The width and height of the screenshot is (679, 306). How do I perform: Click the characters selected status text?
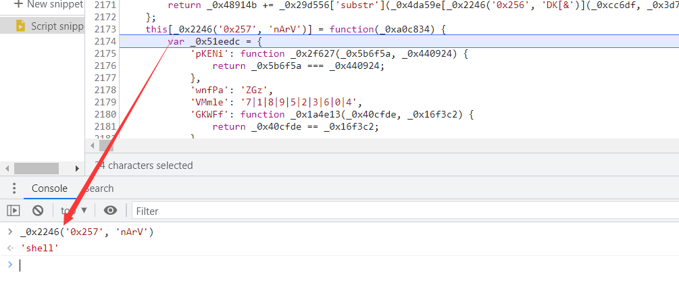(144, 165)
